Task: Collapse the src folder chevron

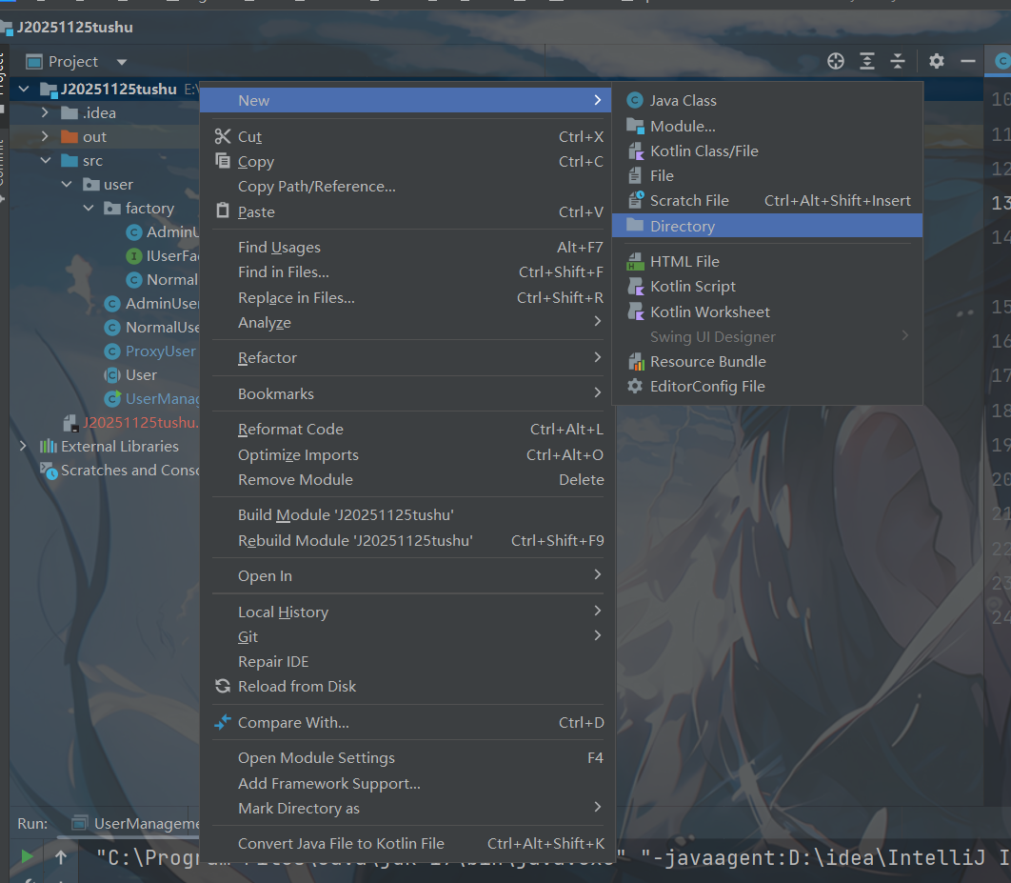Action: click(45, 160)
